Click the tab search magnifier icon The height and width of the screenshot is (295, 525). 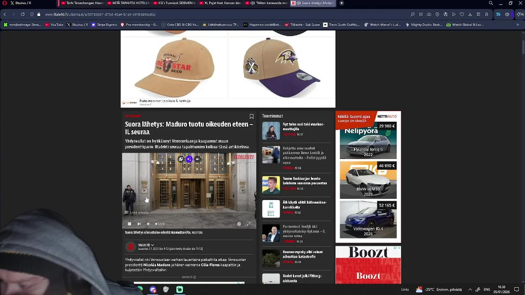tap(491, 3)
